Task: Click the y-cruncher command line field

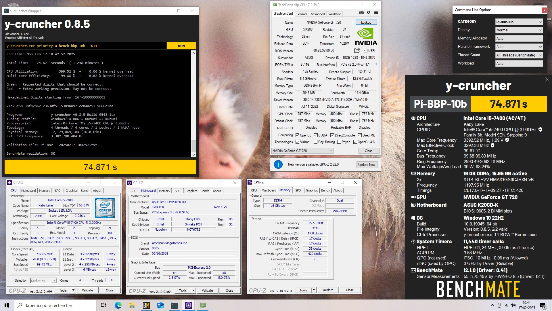Action: (x=85, y=46)
